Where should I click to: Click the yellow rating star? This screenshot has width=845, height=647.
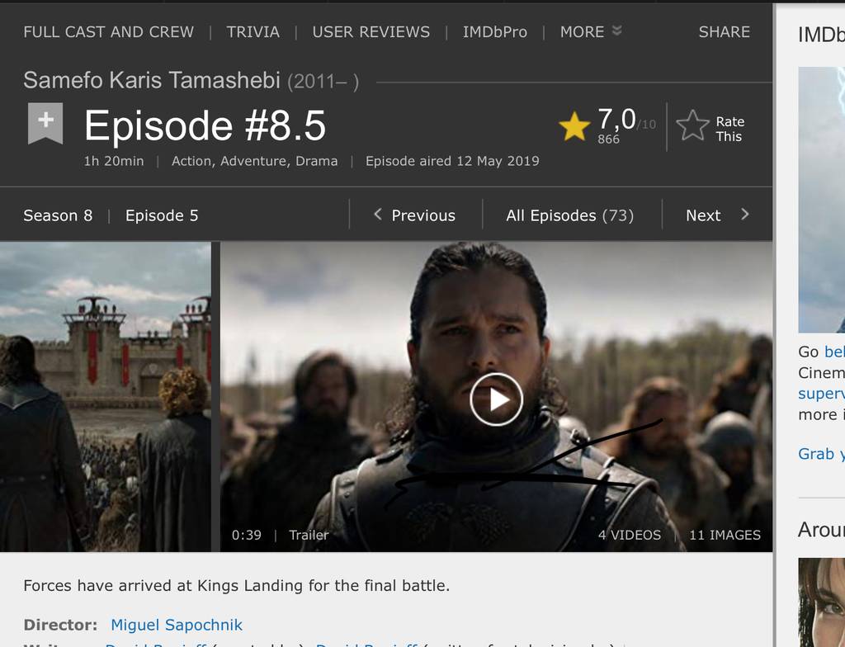[x=574, y=126]
